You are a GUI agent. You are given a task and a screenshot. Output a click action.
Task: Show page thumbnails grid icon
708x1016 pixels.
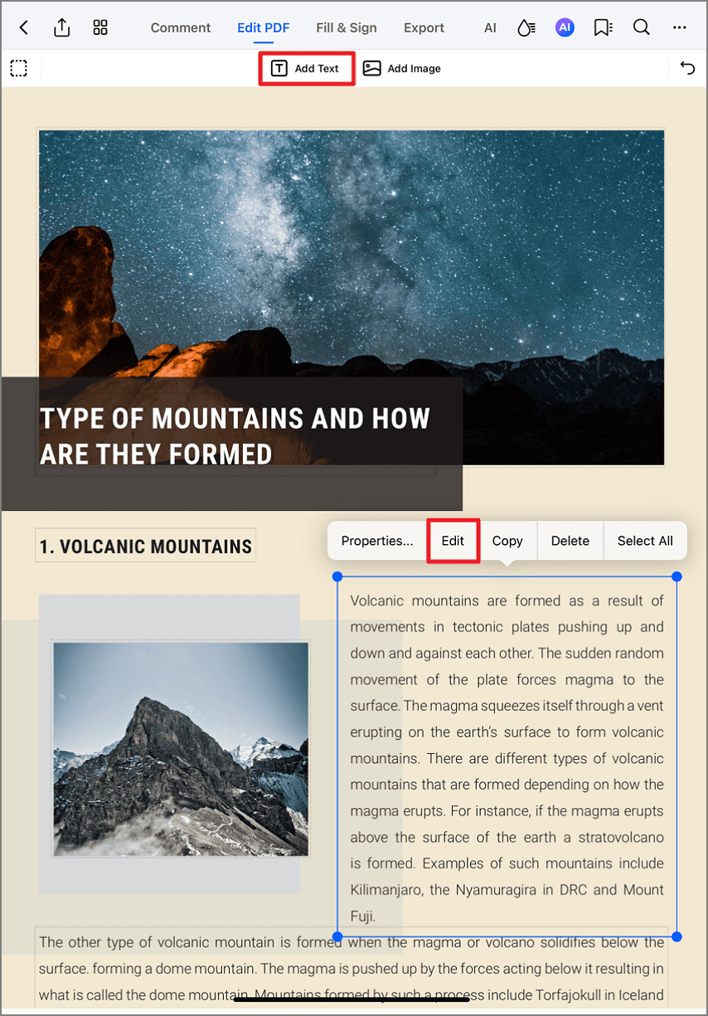(x=100, y=27)
